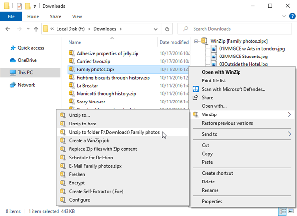The image size is (297, 216).
Task: Click in the Search Downloads field
Action: (235, 29)
